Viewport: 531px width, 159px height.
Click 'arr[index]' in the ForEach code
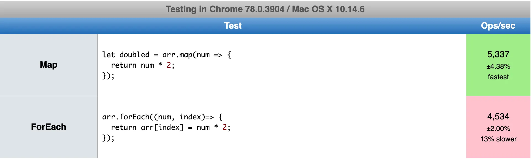click(162, 127)
